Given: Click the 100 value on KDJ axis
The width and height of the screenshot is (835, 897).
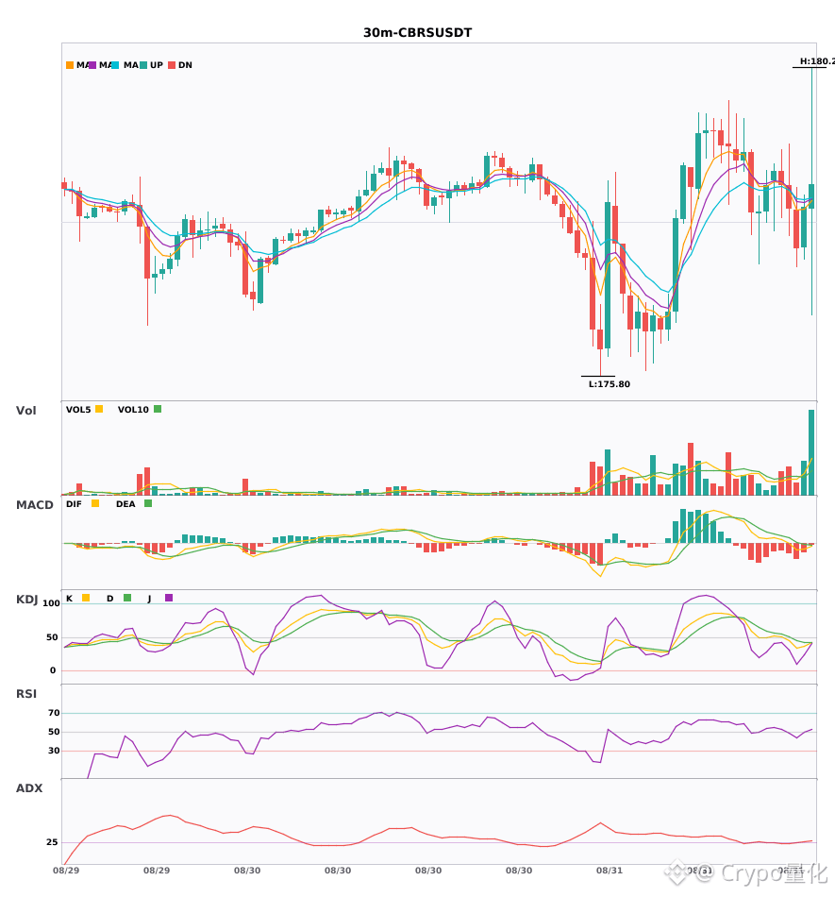Looking at the screenshot, I should click(x=52, y=603).
